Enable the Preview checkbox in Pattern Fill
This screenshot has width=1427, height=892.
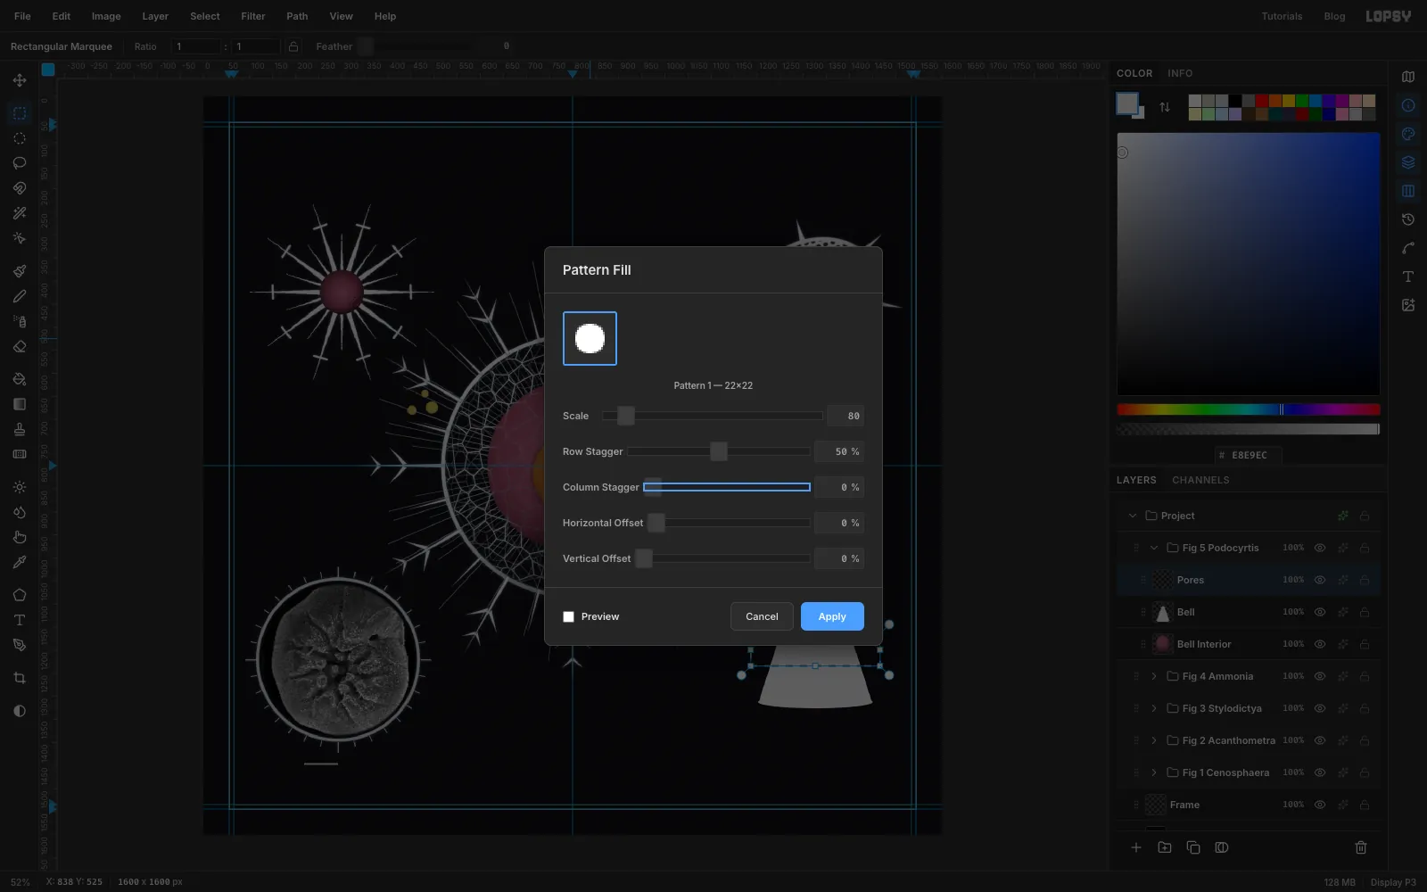[x=568, y=616]
